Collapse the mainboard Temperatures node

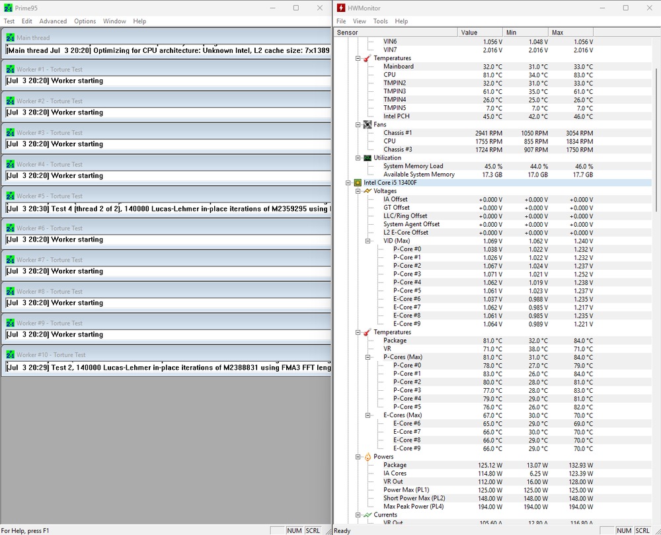[x=358, y=58]
